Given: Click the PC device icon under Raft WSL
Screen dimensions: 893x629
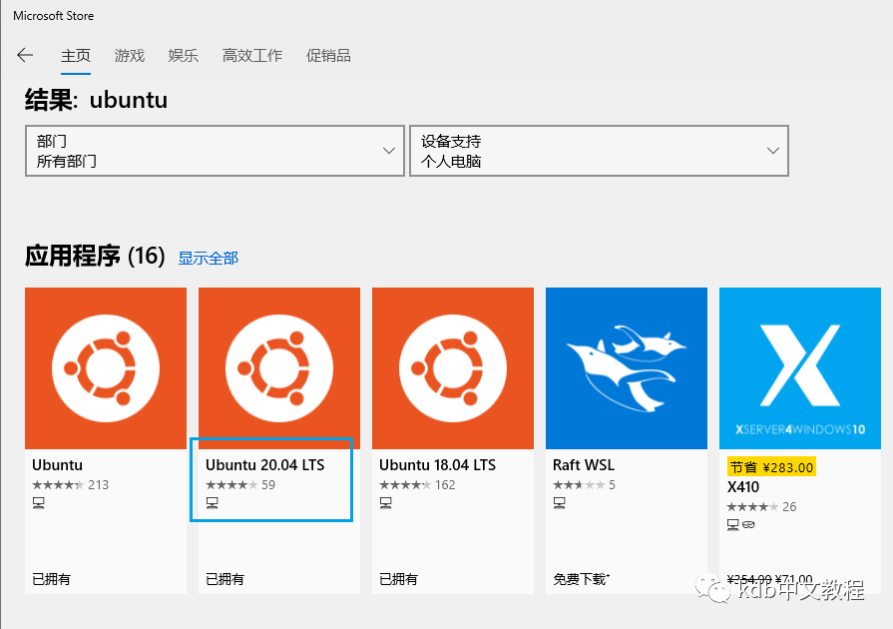Looking at the screenshot, I should [x=560, y=502].
